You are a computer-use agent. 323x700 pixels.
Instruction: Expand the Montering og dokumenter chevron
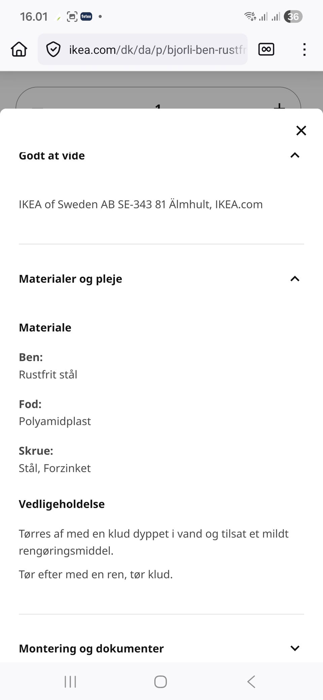(x=295, y=648)
